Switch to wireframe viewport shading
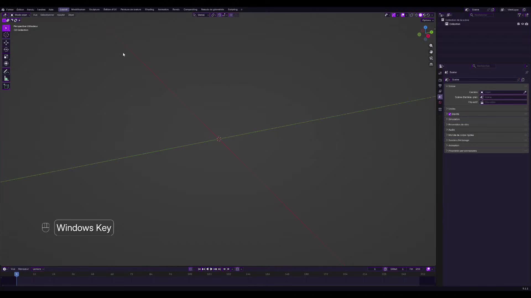531x298 pixels. coord(417,15)
